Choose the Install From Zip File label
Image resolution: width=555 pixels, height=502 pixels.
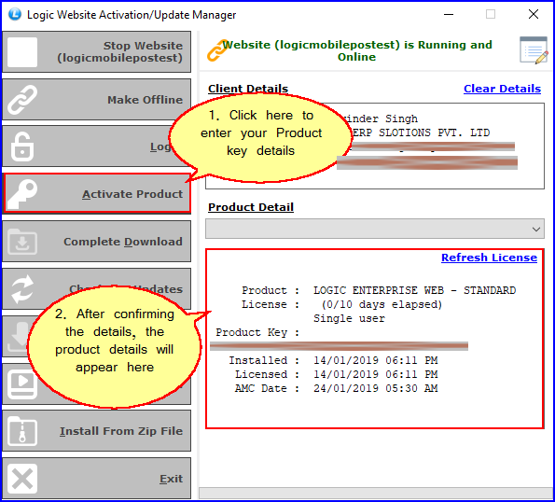[121, 431]
